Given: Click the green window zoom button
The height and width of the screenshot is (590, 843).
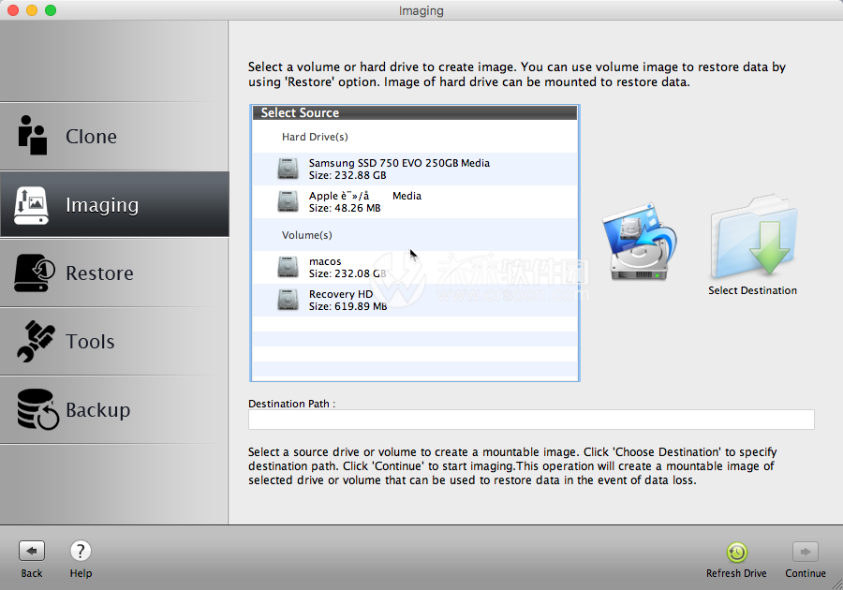Looking at the screenshot, I should tap(51, 10).
